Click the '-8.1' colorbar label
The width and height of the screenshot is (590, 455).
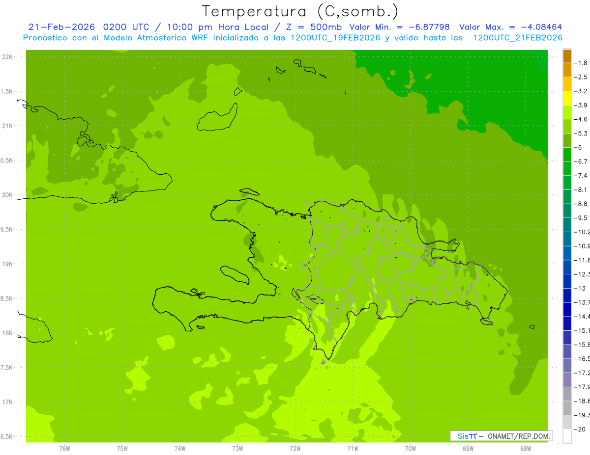point(581,190)
